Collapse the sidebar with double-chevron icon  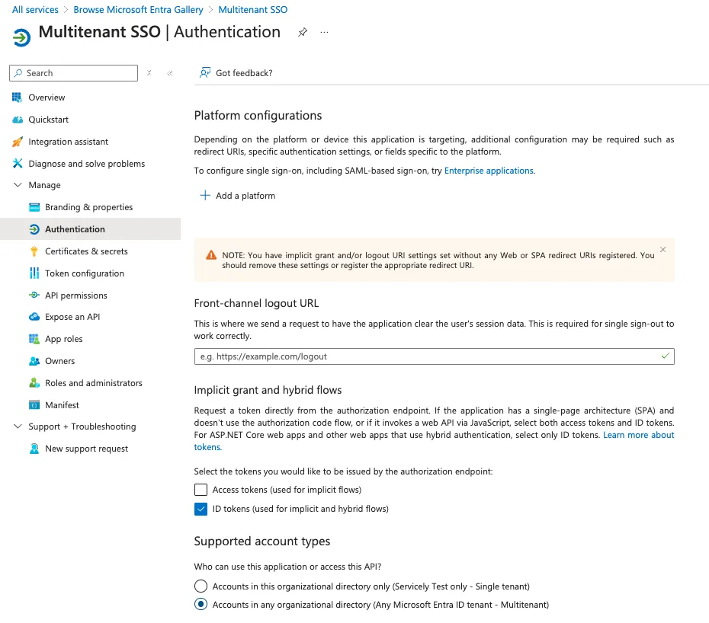click(x=170, y=73)
